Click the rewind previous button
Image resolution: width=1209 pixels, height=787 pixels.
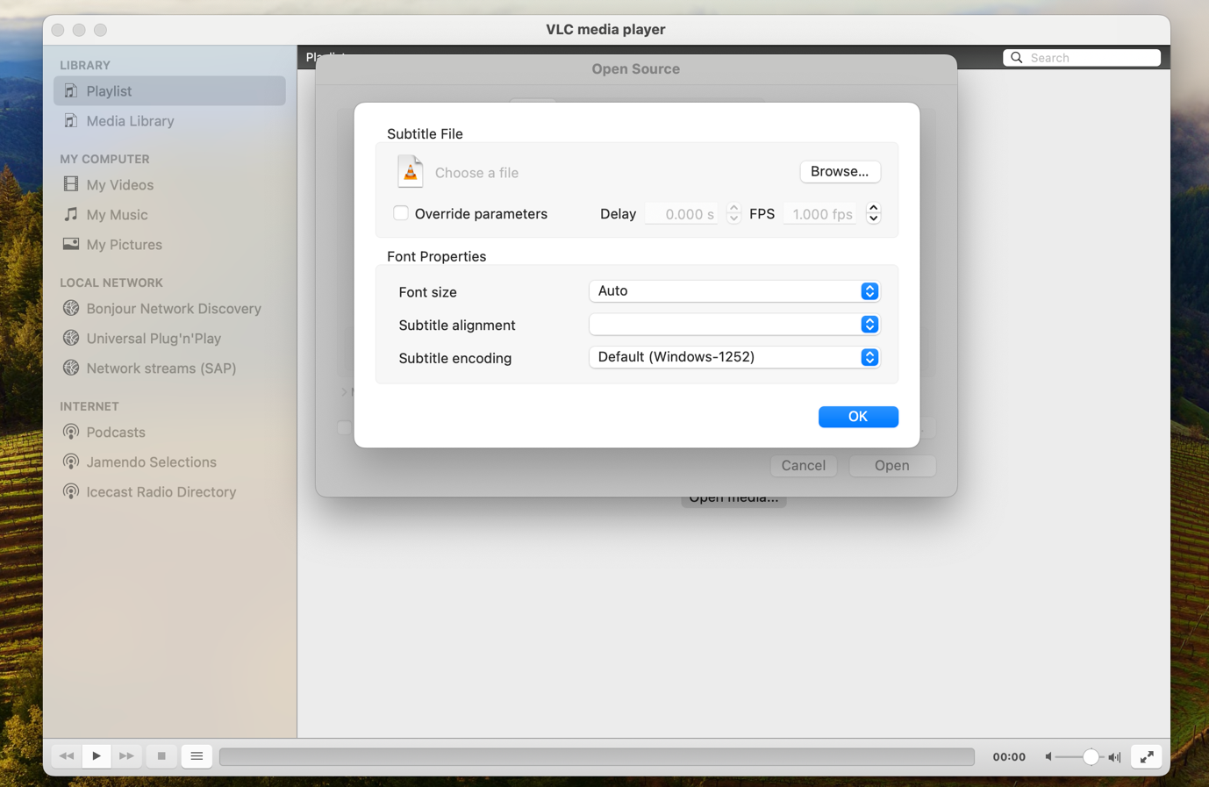[67, 756]
